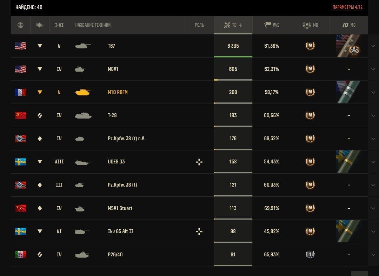Screen dimensions: 379x276
Task: Sort by MG marks column header
Action: click(349, 25)
